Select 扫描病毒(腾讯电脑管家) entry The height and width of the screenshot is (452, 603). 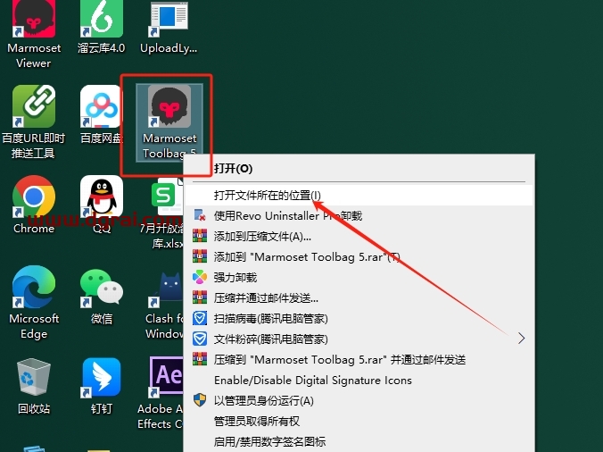[x=359, y=318]
